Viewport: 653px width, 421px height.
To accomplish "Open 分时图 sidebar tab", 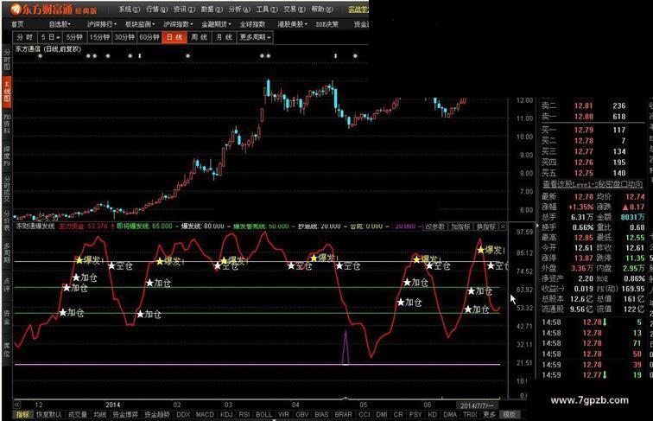I will click(7, 60).
